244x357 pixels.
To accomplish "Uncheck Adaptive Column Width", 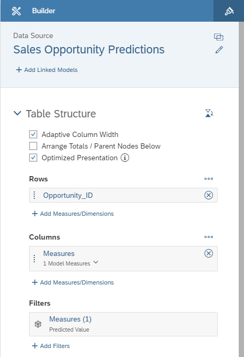I will coord(33,134).
